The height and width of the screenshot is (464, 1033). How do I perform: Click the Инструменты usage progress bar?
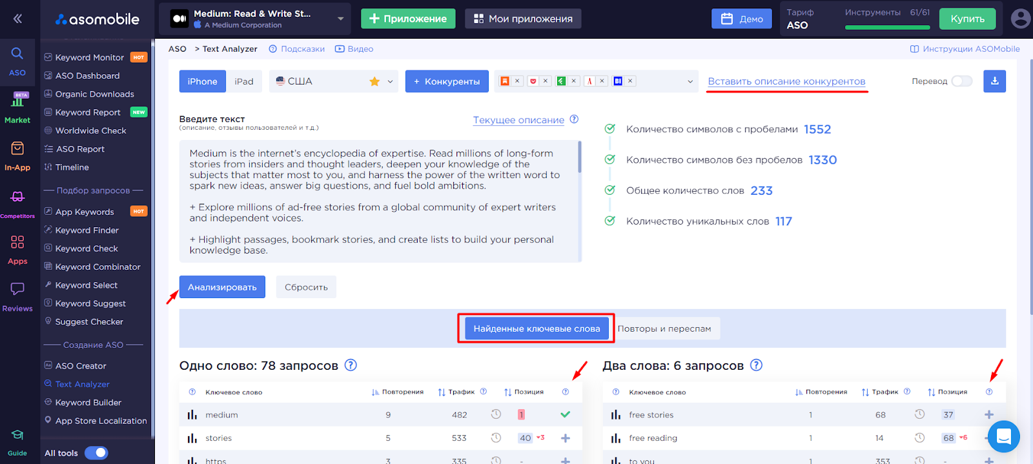(887, 28)
